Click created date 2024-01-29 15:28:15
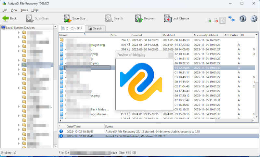 click(145, 114)
